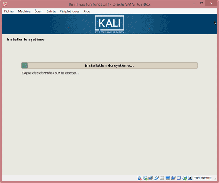Click the 'Installer le système' heading
This screenshot has height=183, width=219.
(x=25, y=39)
